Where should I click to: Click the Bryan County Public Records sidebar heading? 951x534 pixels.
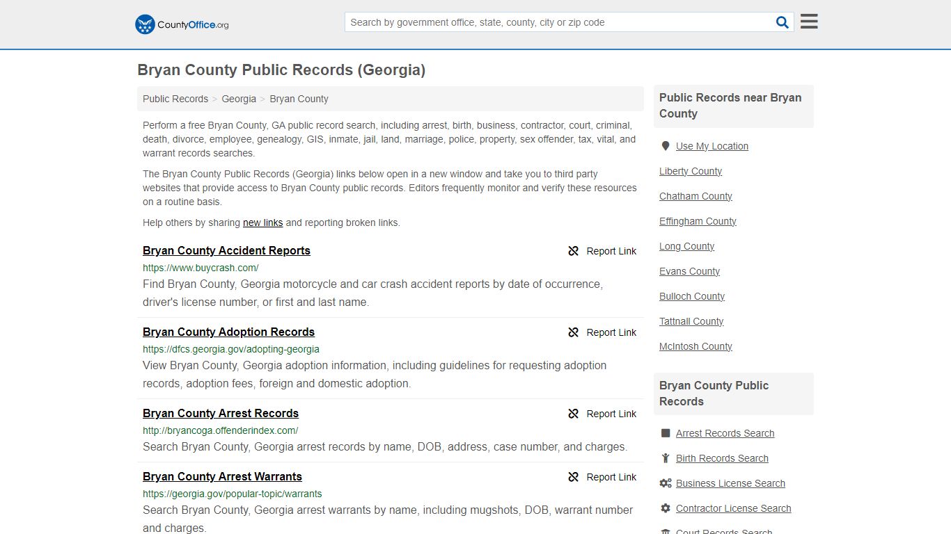(733, 394)
